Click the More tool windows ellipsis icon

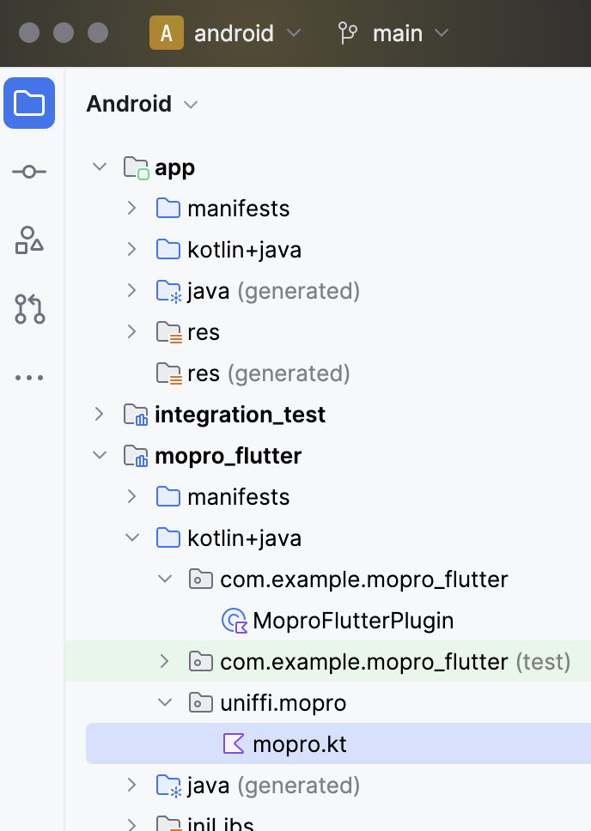pos(29,377)
